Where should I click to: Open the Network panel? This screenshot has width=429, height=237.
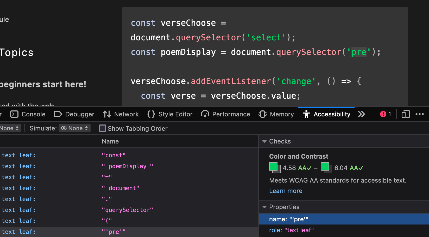point(121,114)
